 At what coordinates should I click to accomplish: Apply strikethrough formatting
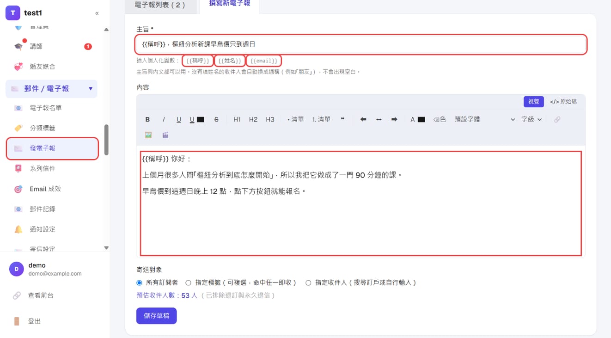coord(216,119)
